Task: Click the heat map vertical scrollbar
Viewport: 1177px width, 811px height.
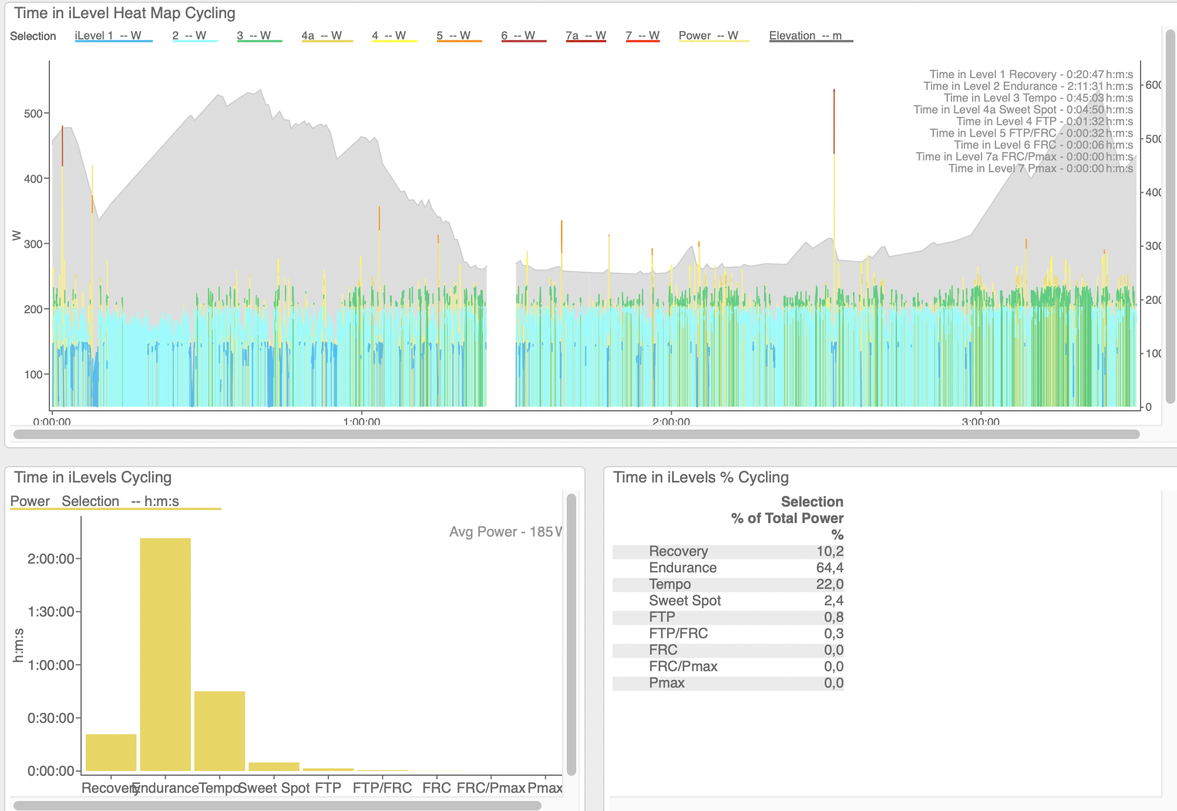Action: (x=1170, y=217)
